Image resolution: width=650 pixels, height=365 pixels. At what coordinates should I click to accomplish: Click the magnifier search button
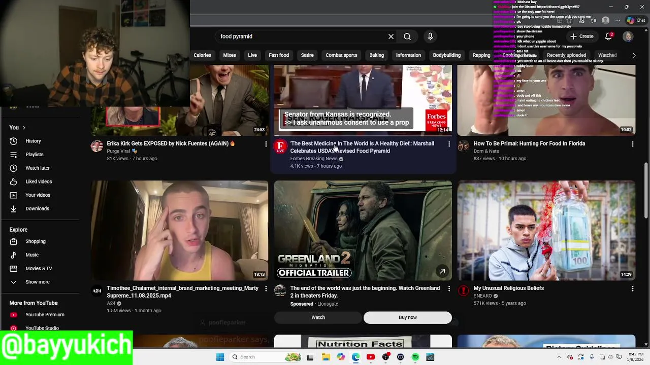[x=407, y=36]
